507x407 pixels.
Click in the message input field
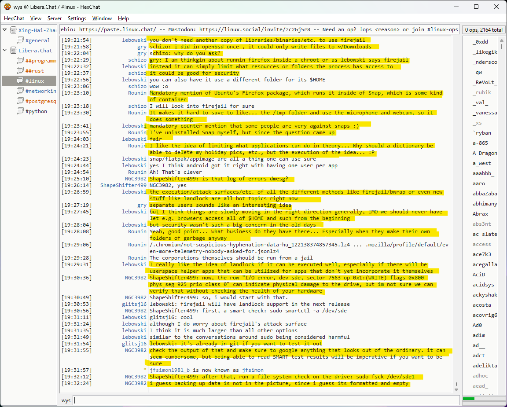(264, 400)
